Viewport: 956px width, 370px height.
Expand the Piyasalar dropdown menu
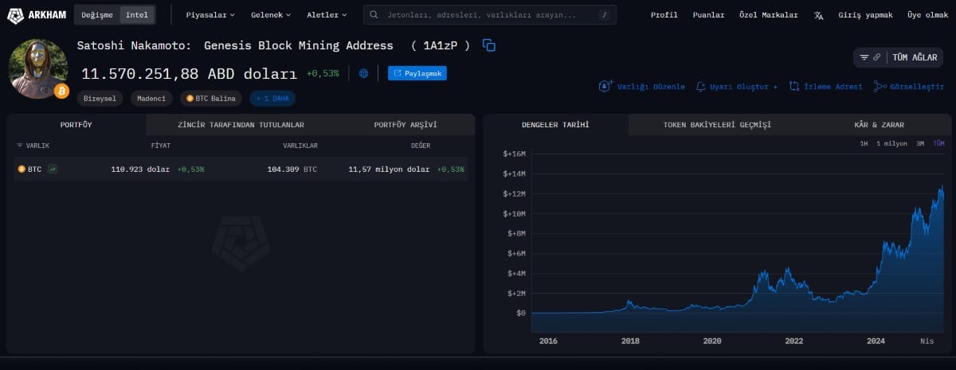coord(210,15)
